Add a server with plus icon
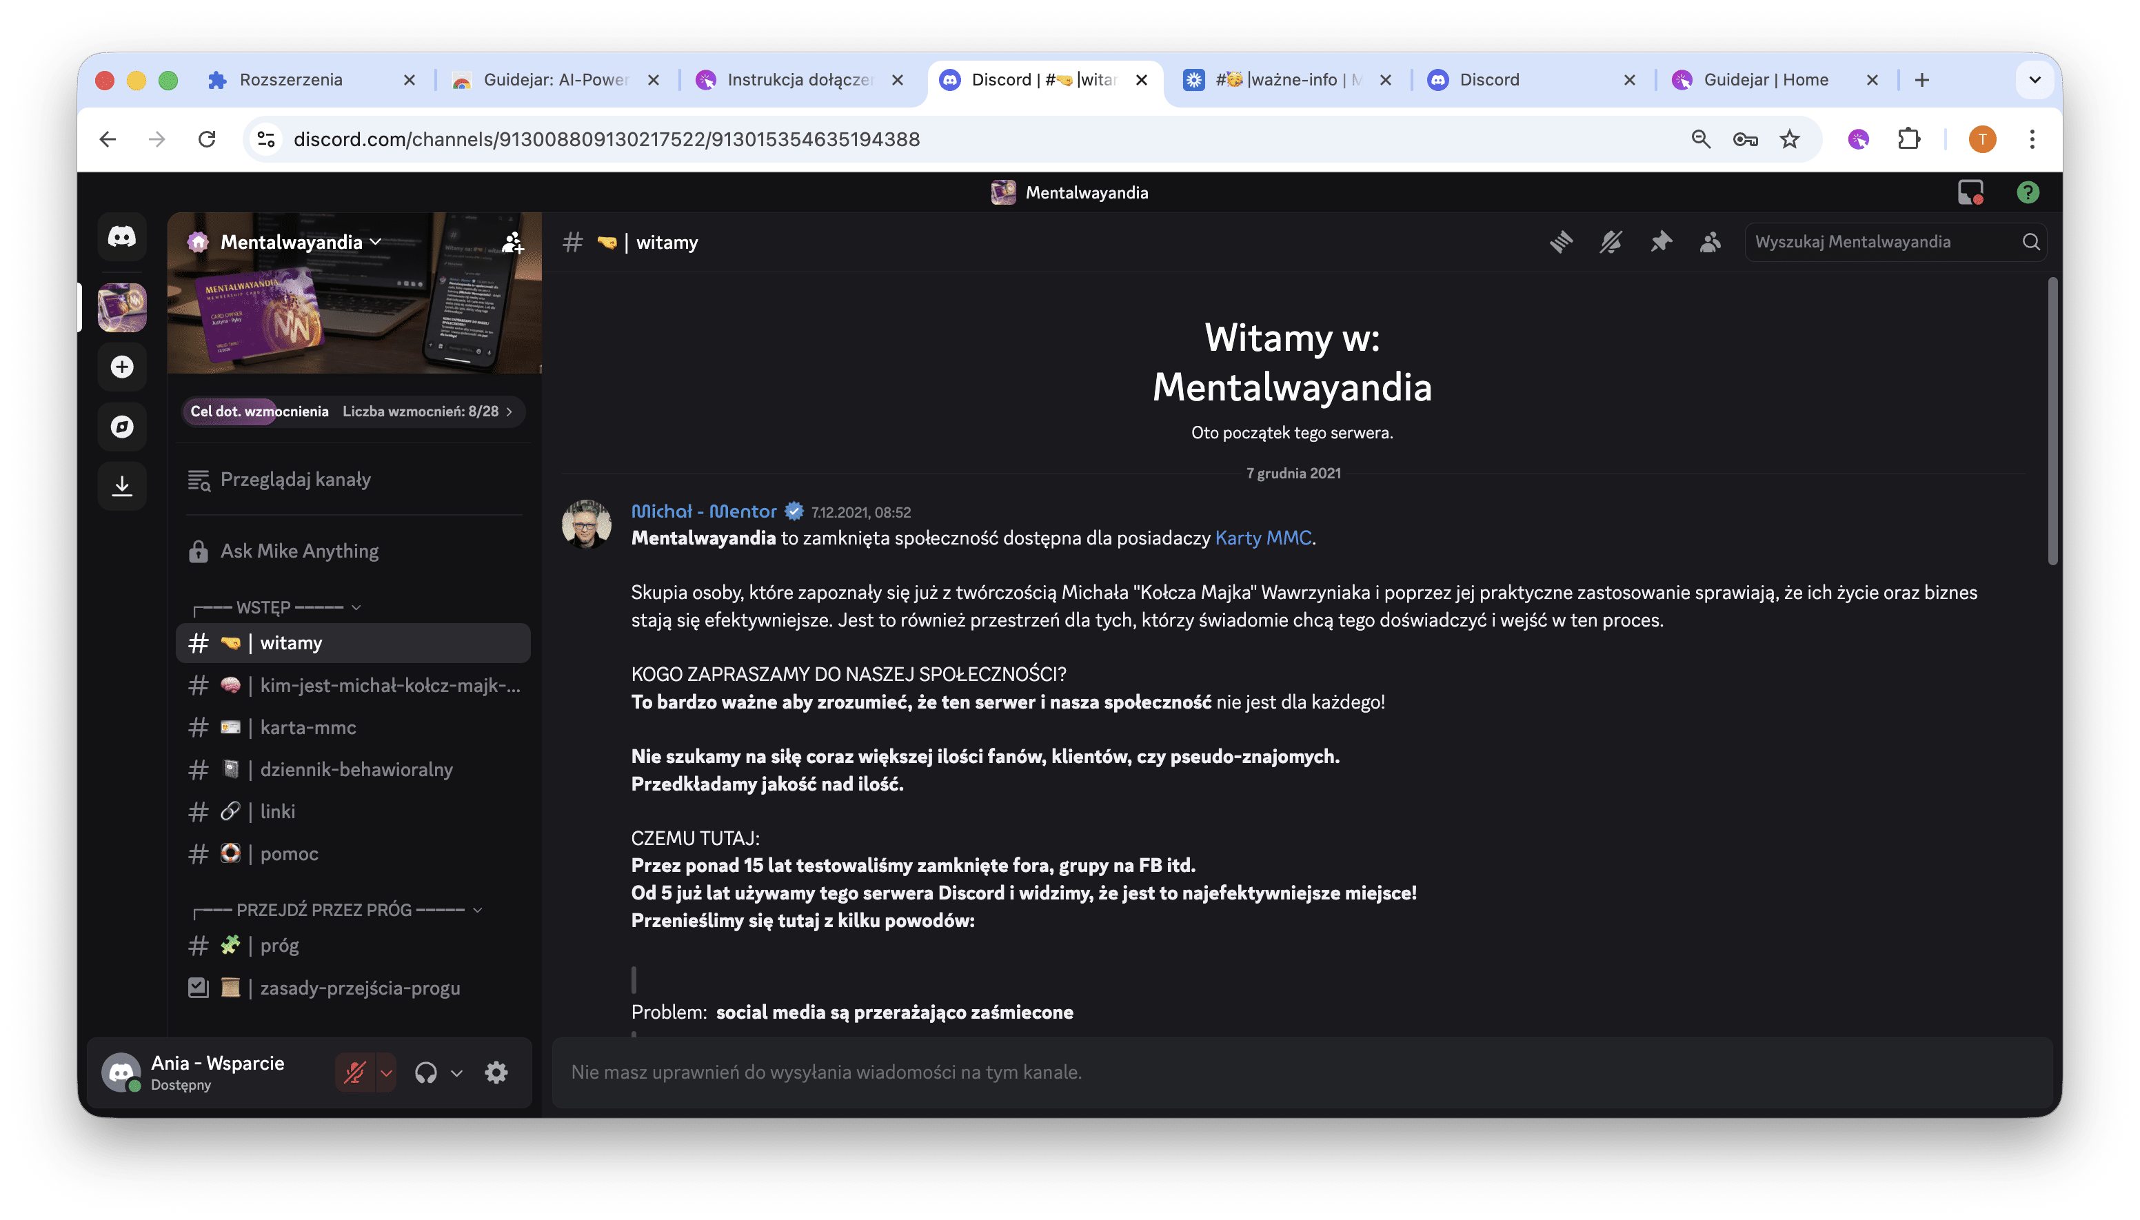 [121, 367]
